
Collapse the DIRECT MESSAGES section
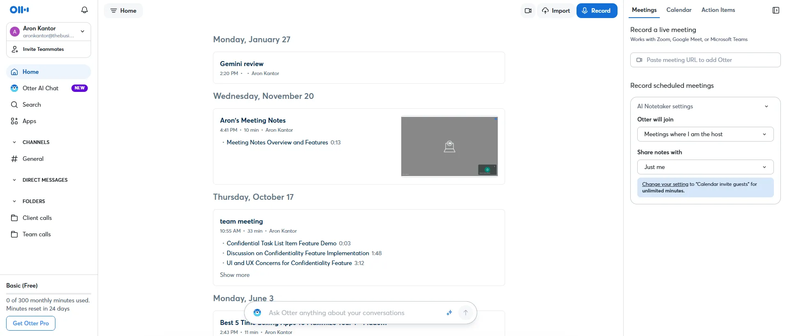(14, 180)
